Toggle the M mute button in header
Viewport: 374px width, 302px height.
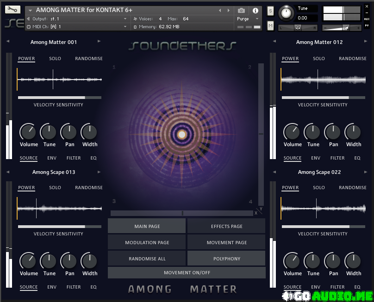click(x=270, y=26)
